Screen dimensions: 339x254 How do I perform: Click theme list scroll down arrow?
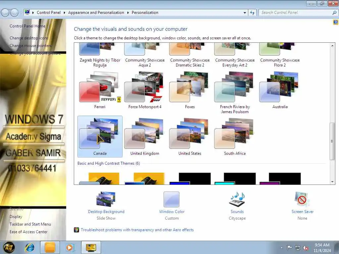(332, 182)
